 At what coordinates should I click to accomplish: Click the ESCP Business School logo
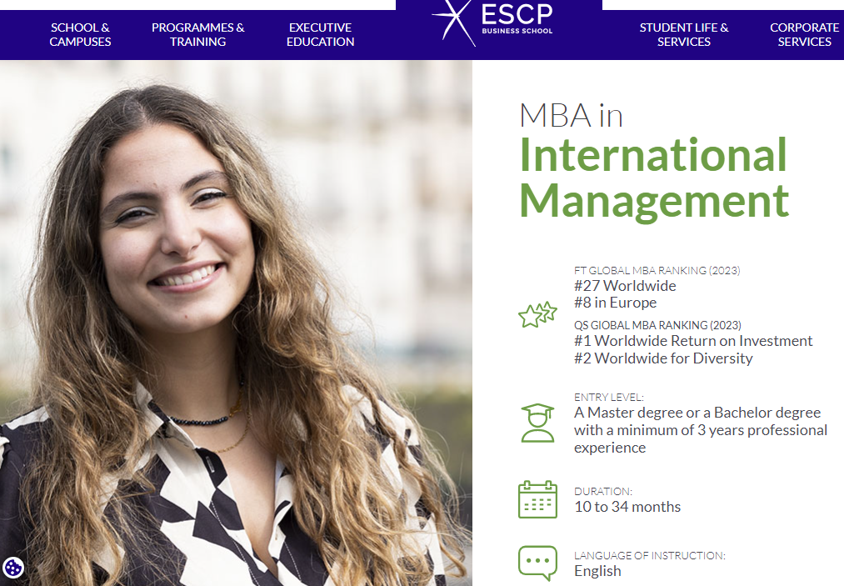(493, 22)
